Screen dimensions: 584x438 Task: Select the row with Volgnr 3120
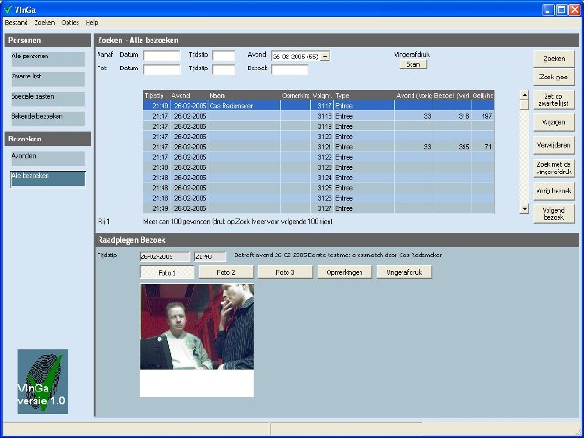point(318,137)
